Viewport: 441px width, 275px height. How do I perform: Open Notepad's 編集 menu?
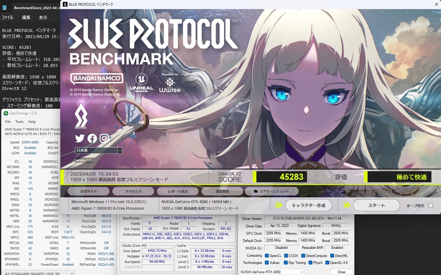point(26,18)
